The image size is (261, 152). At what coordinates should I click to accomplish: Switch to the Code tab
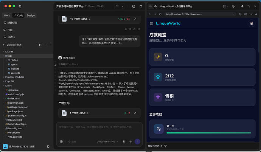(x=19, y=16)
